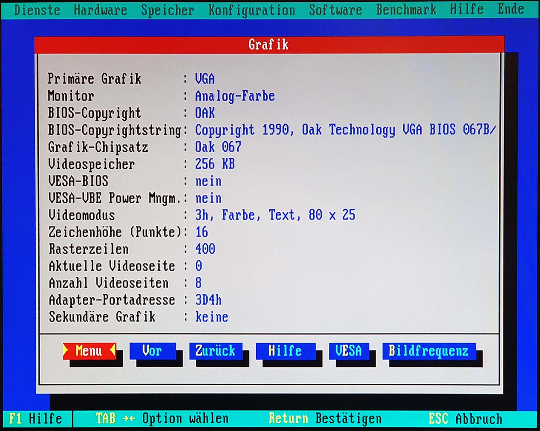Screen dimensions: 540x431
Task: Select the Monitor value Analog-Farbe
Action: coord(235,96)
